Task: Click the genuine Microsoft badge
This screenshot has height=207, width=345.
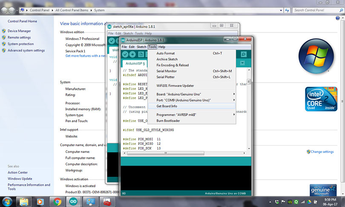Action: pos(323,190)
